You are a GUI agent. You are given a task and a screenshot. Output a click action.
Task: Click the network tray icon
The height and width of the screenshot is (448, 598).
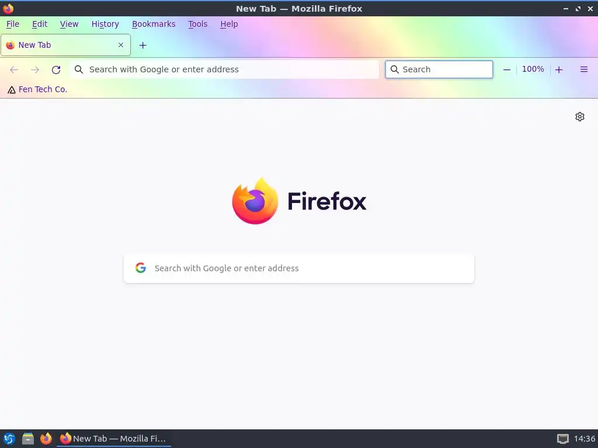562,439
